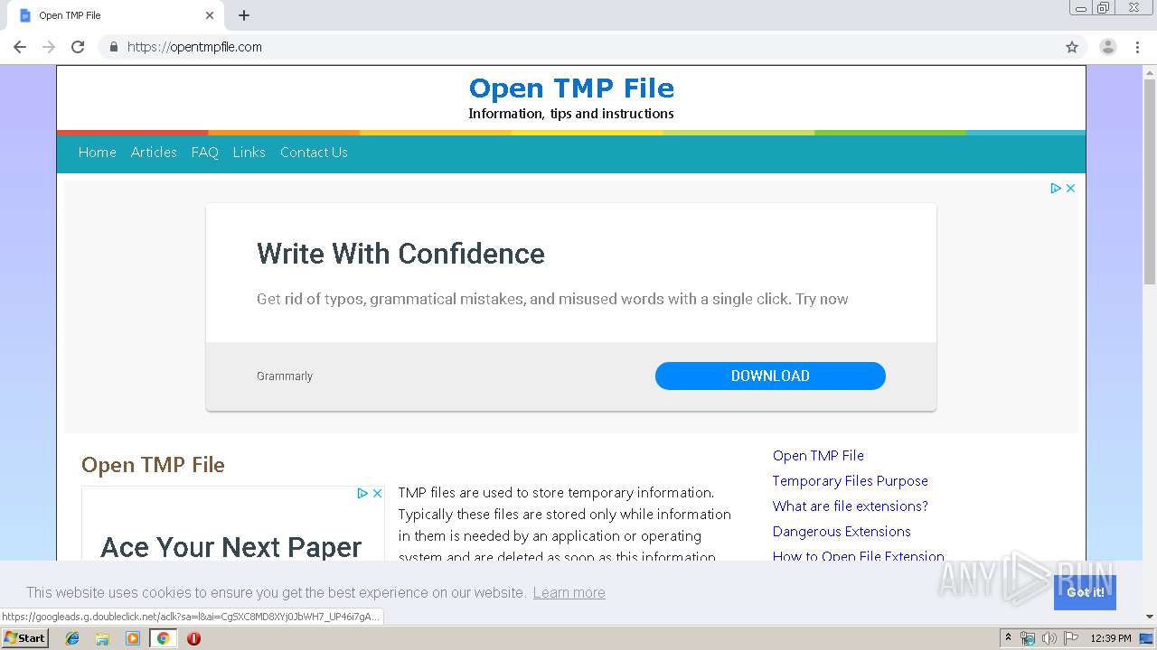1157x650 pixels.
Task: Click scrollbar down arrow
Action: 1150,617
